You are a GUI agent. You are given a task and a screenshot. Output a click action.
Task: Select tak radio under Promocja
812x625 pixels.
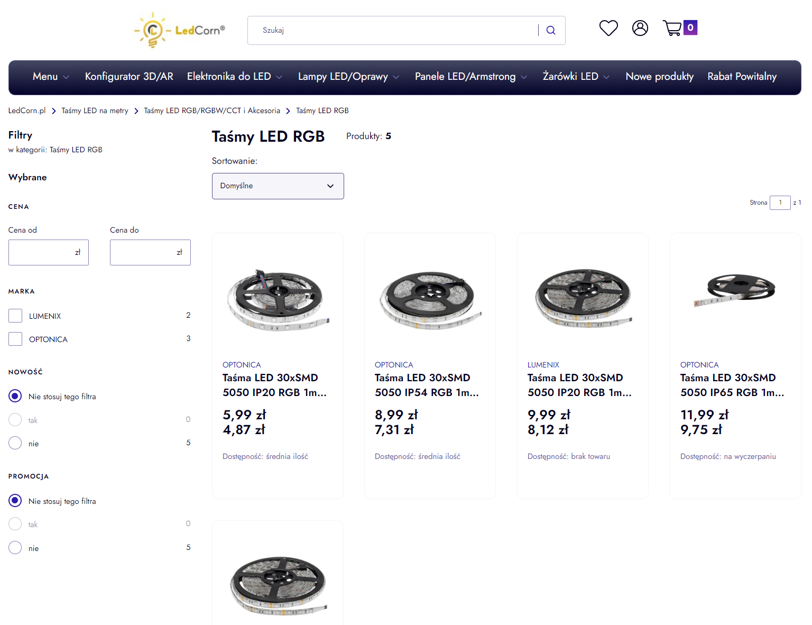click(x=15, y=524)
